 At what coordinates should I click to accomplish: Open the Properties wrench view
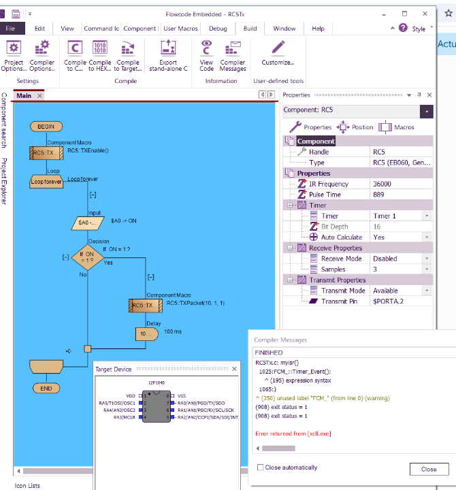[310, 127]
